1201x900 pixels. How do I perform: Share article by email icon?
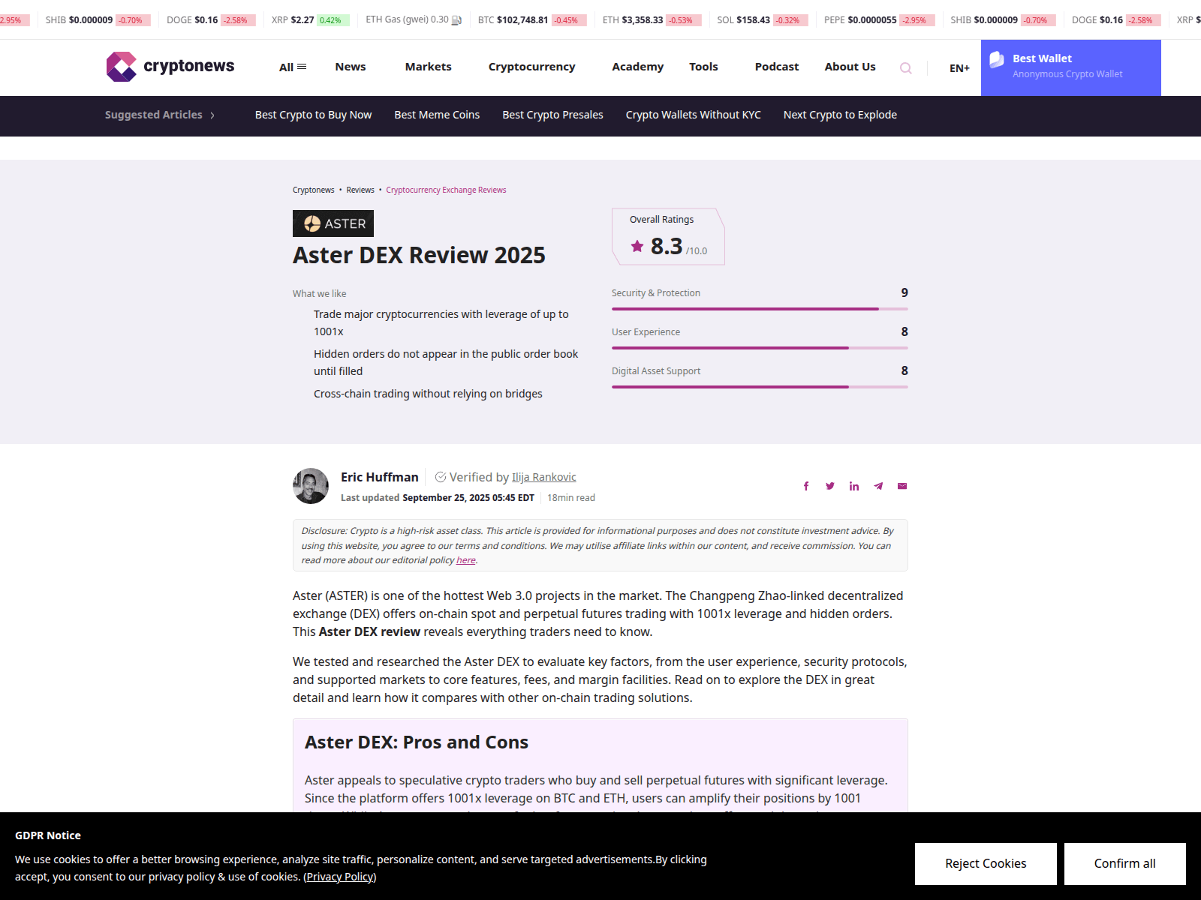902,486
